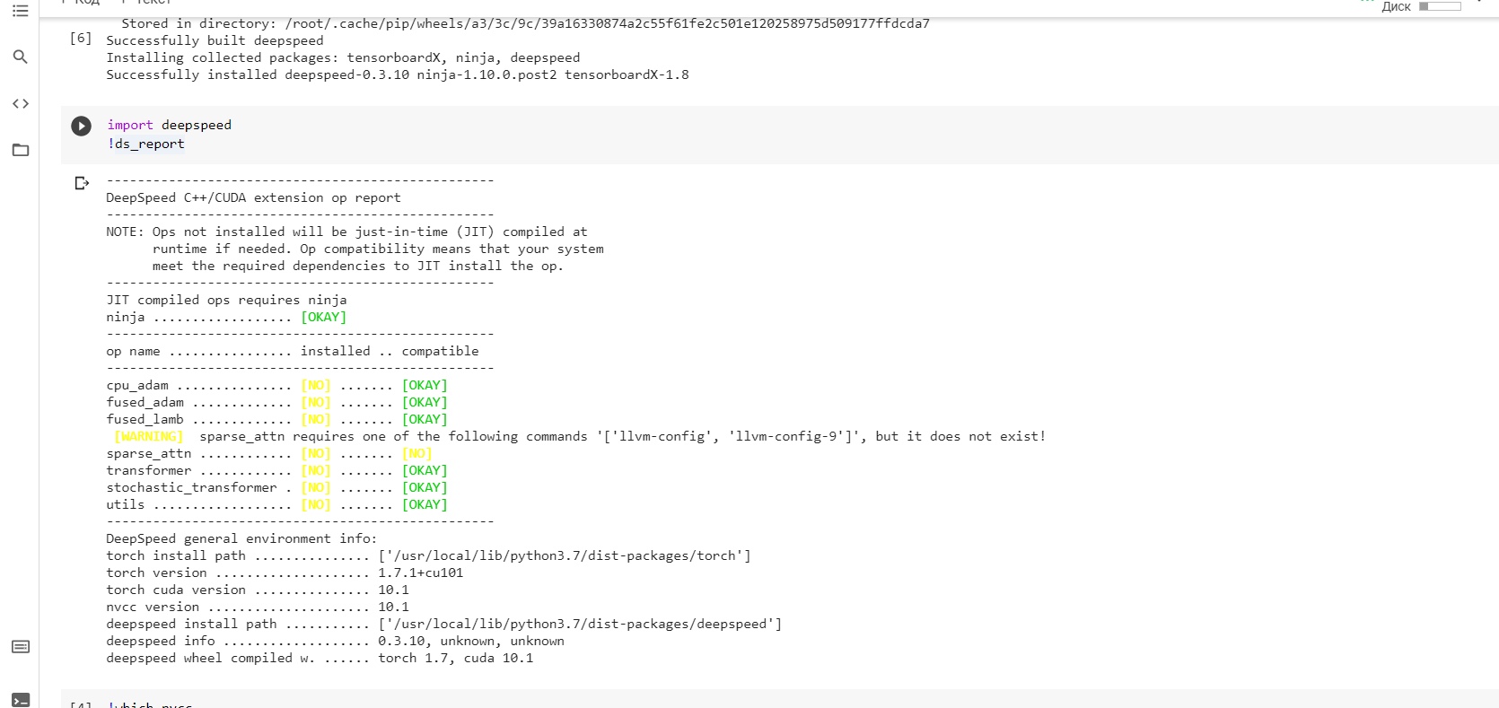The width and height of the screenshot is (1499, 708).
Task: Click the DeepSpeed C++/CUDA extension op report text
Action: click(252, 197)
